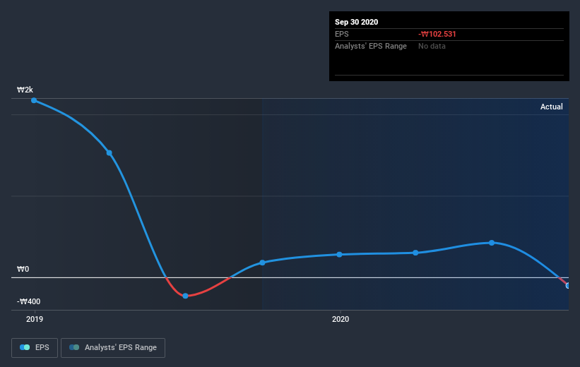580x367 pixels.
Task: Click the ₩2k y-axis label
Action: pos(25,90)
